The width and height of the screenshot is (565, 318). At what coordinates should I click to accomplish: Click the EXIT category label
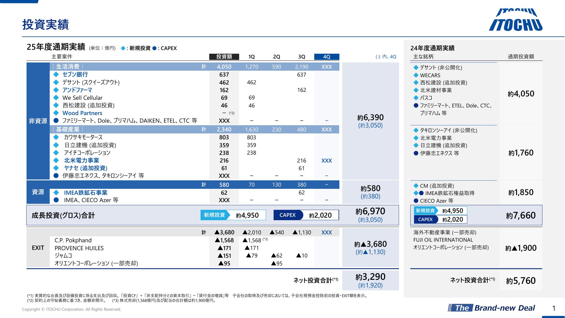(38, 248)
